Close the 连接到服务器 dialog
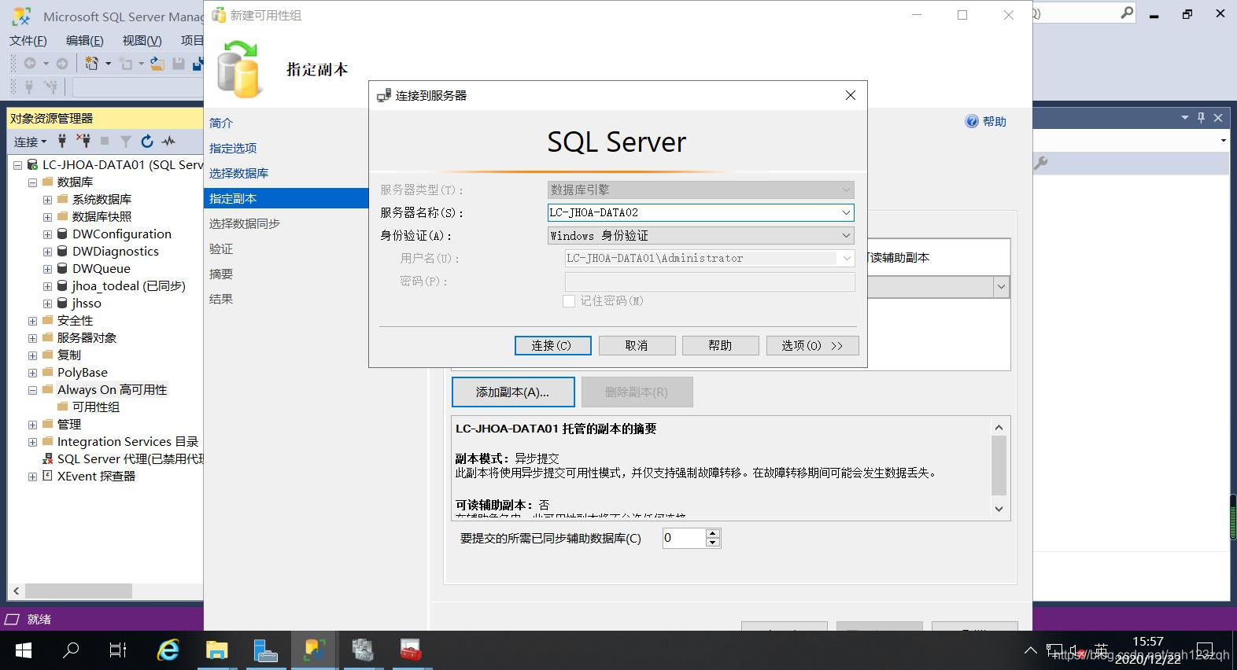 point(850,95)
